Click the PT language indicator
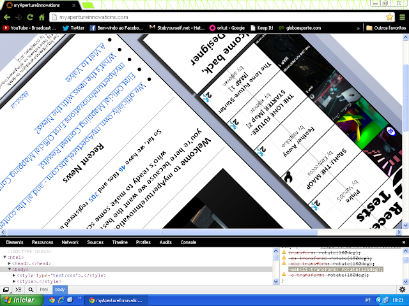This screenshot has height=306, width=409. 368,300
